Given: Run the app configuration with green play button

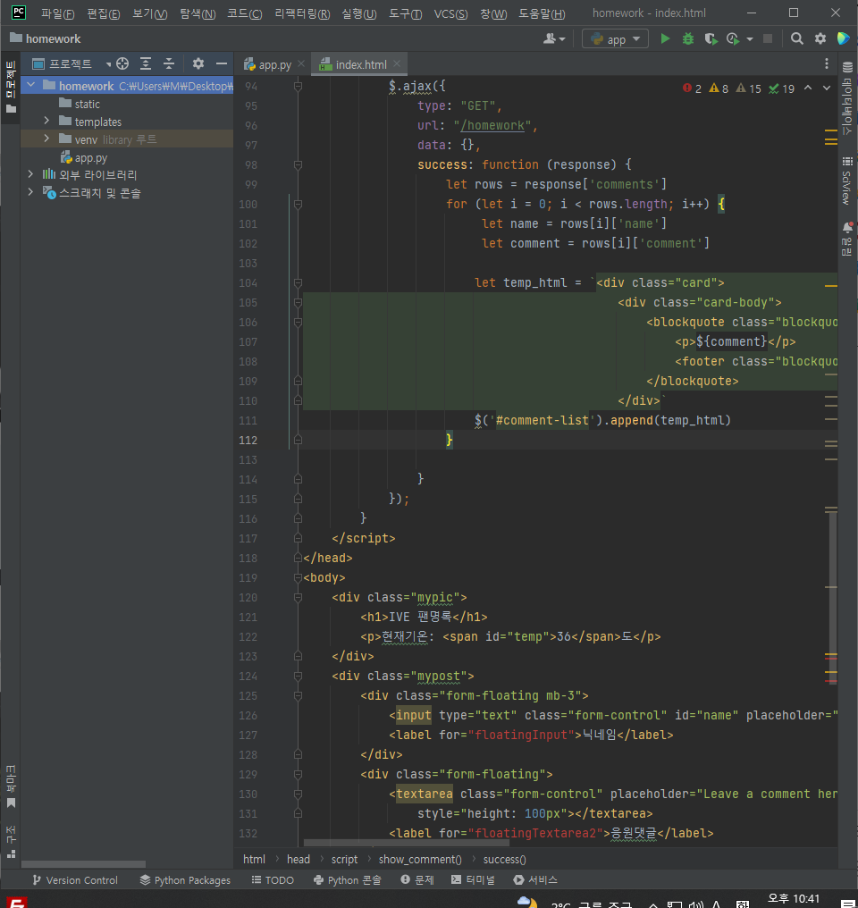Looking at the screenshot, I should [x=665, y=38].
